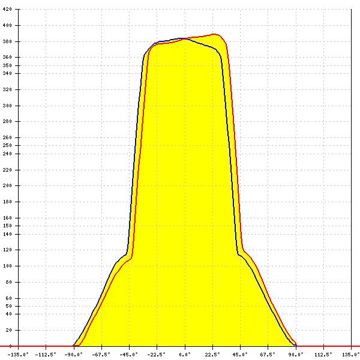The height and width of the screenshot is (360, 360).
Task: Click the negative "-90.0°" x-axis label
Action: pyautogui.click(x=73, y=355)
